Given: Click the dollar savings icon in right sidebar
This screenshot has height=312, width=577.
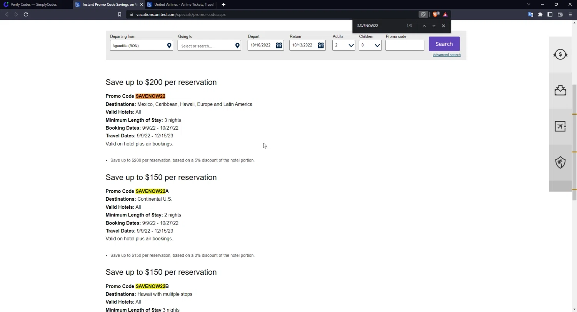Looking at the screenshot, I should click(560, 54).
